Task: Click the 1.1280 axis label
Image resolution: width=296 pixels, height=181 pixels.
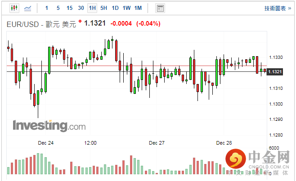Action: tap(276, 135)
